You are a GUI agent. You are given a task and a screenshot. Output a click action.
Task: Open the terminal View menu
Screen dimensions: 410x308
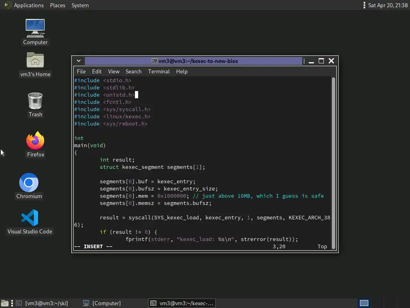pyautogui.click(x=113, y=71)
